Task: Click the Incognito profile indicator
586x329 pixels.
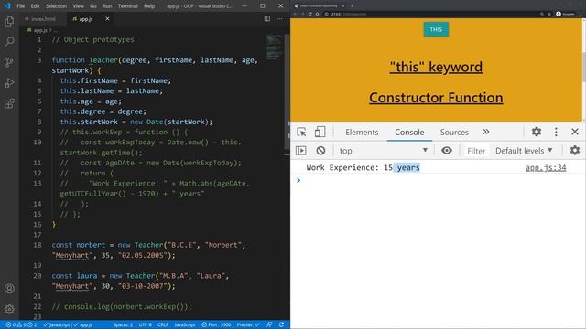Action: [565, 14]
